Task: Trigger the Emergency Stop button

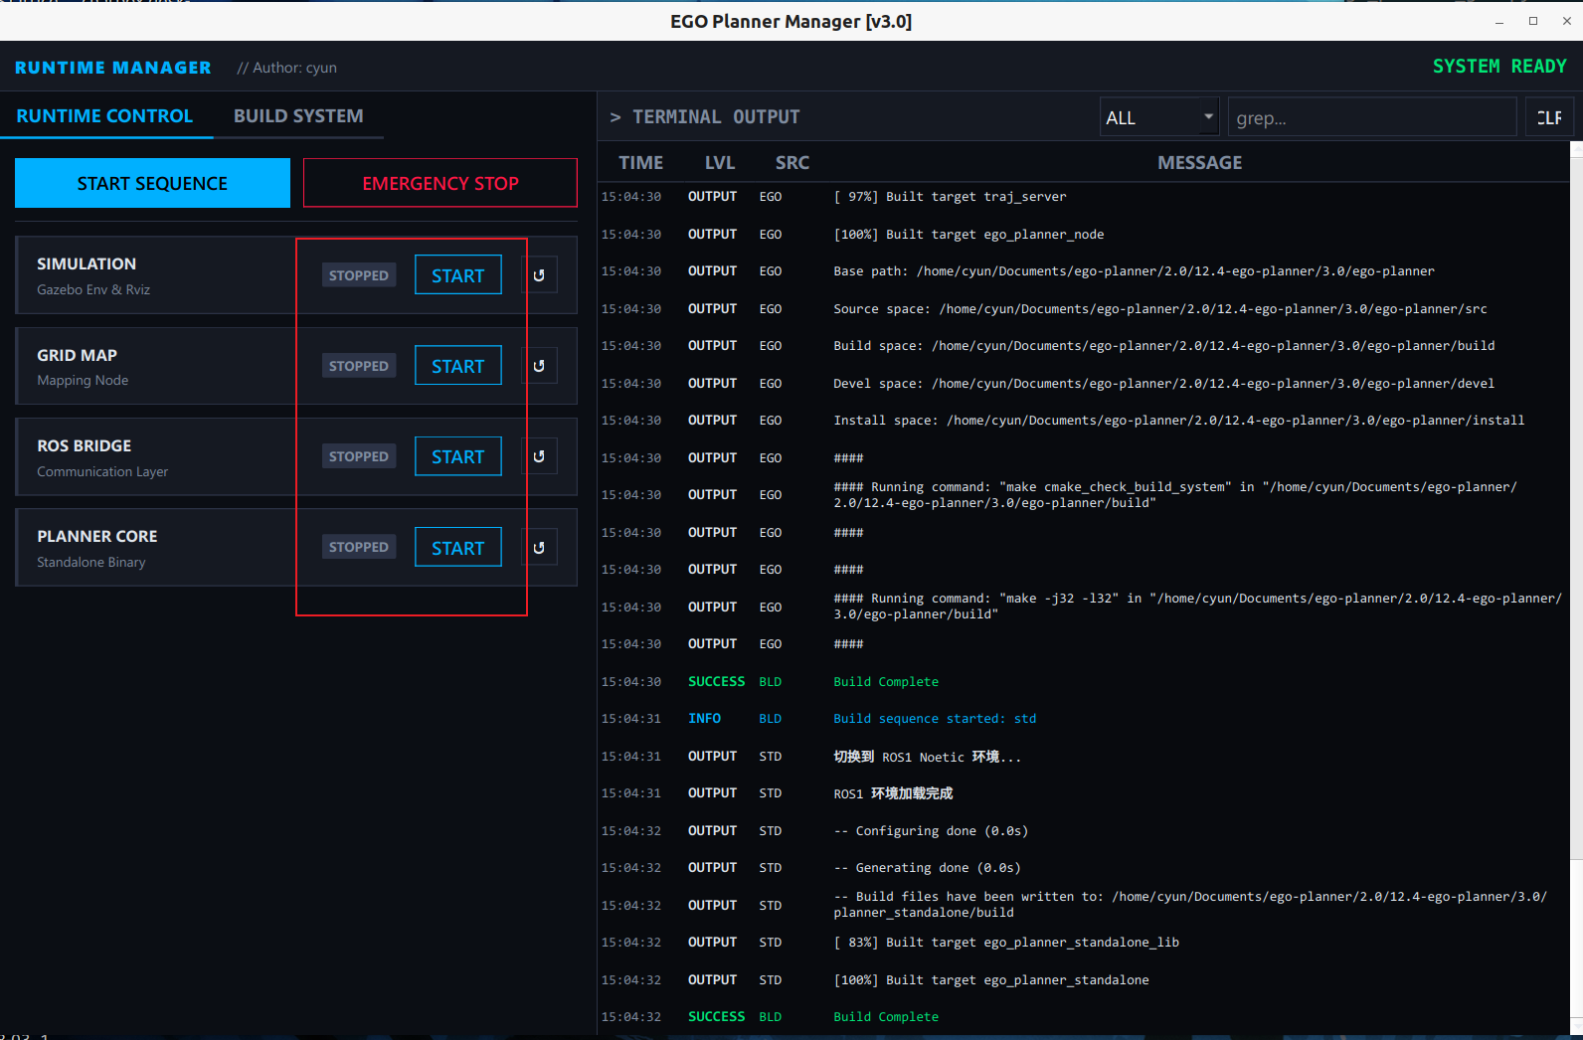Action: click(440, 183)
